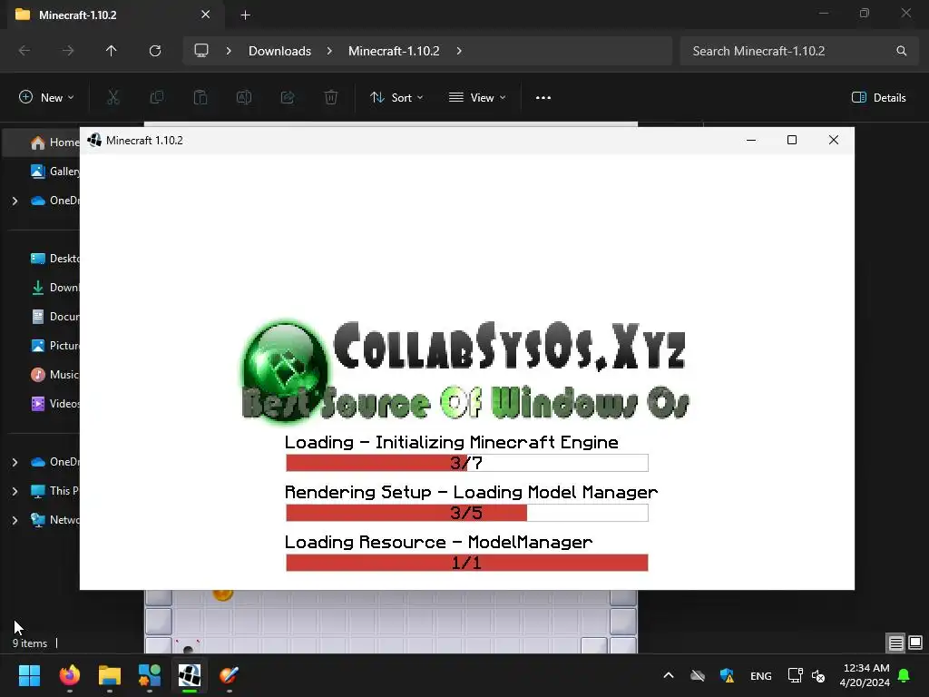Open Windows Start menu

coord(29,675)
